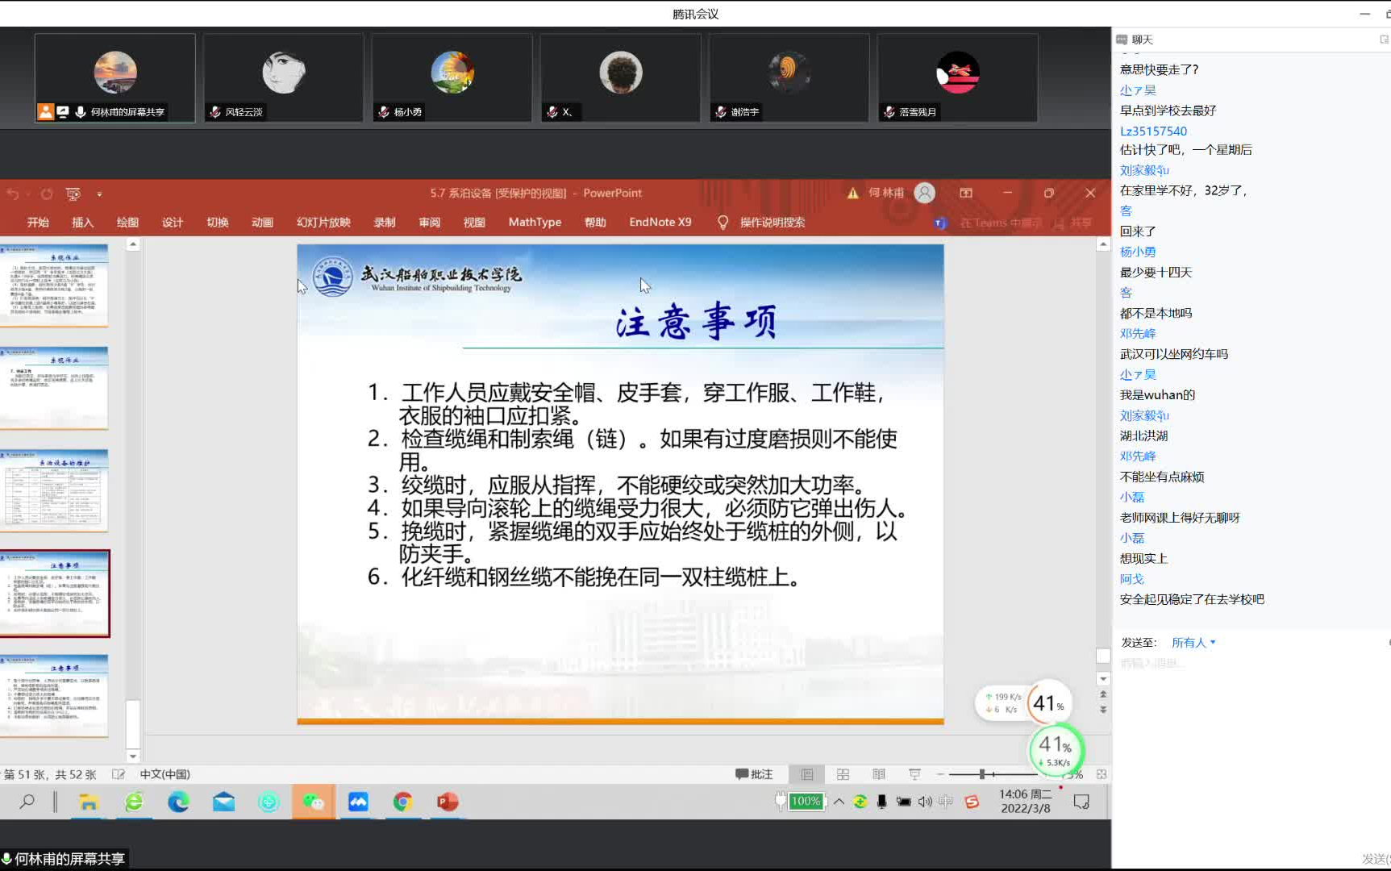The image size is (1391, 871).
Task: Select 杨小勇 participant video tile
Action: [452, 78]
